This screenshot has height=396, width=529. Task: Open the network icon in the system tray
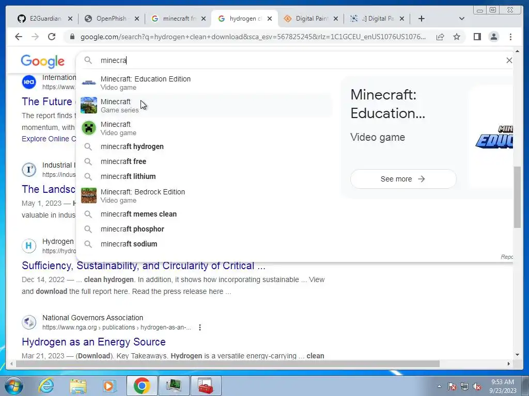(x=464, y=386)
